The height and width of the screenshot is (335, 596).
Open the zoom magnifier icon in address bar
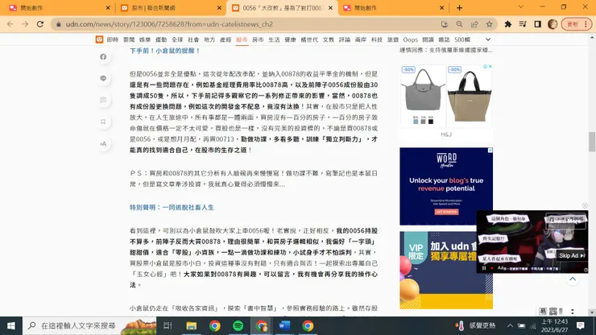[459, 24]
